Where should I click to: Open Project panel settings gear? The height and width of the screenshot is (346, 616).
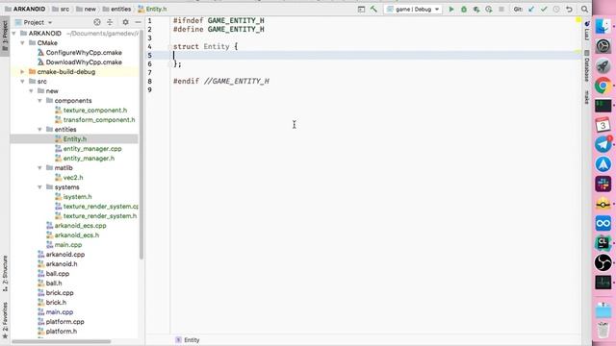tap(125, 22)
